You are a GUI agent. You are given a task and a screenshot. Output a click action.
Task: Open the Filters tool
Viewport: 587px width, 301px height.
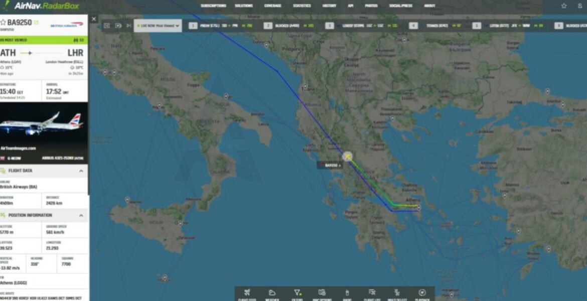coord(297,294)
